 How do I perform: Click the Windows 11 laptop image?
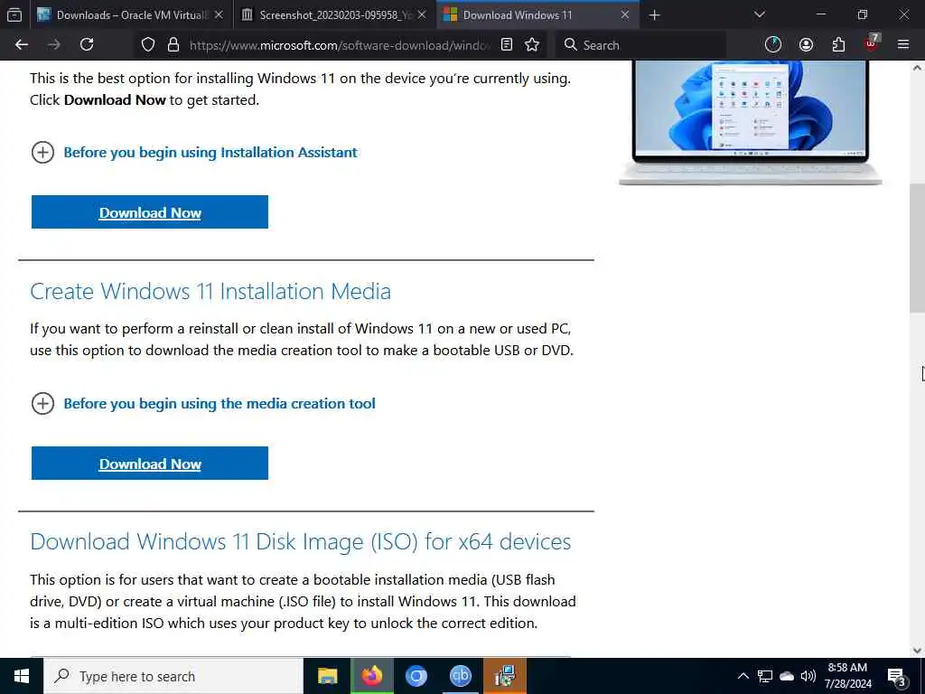point(750,123)
